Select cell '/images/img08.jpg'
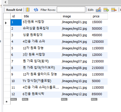This screenshot has width=121, height=112. coord(76,68)
